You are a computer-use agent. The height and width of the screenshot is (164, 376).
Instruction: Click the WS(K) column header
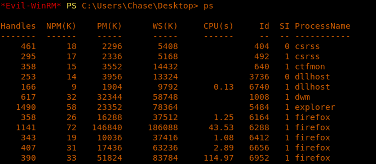tap(165, 26)
